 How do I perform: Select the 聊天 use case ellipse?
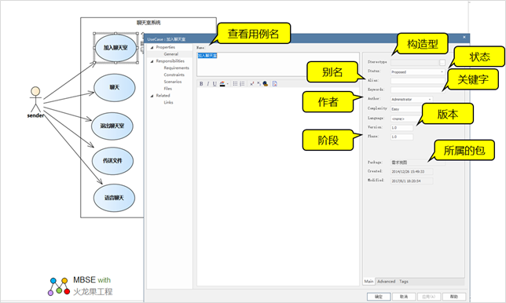(x=114, y=88)
